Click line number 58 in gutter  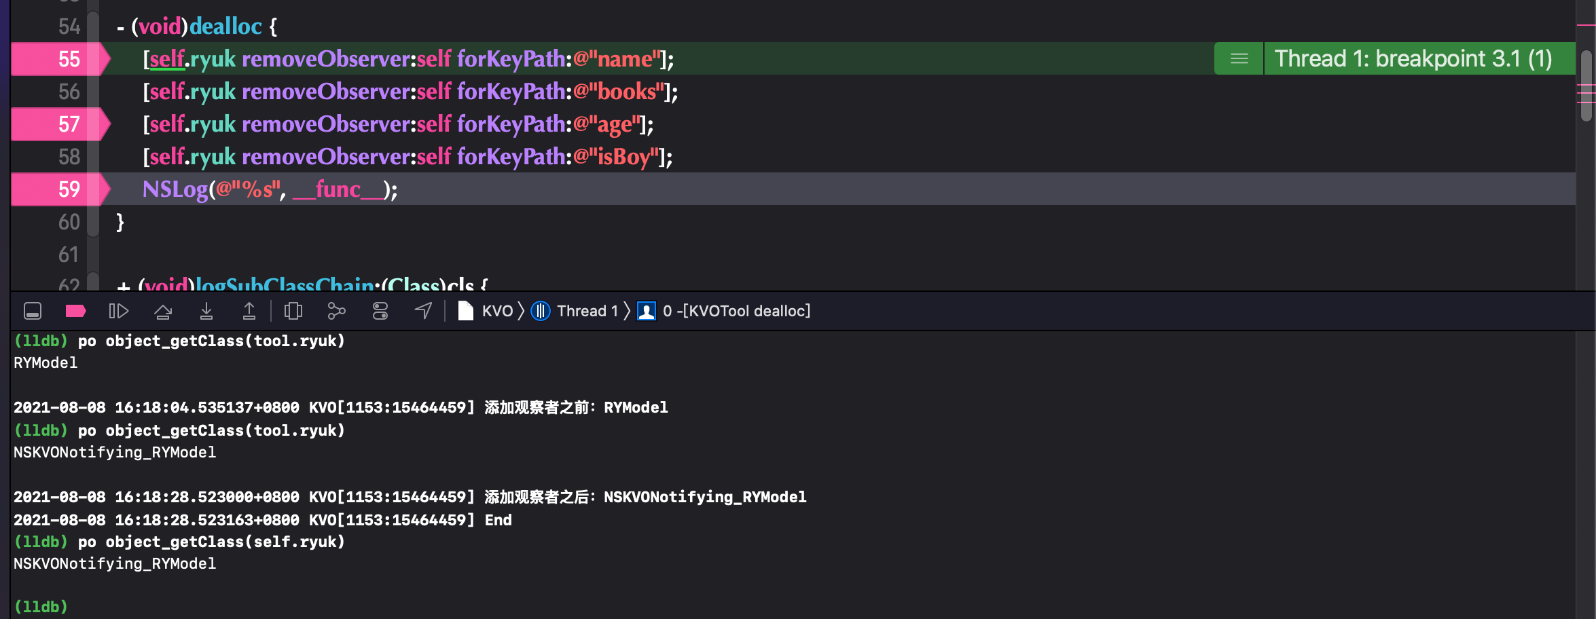point(69,157)
